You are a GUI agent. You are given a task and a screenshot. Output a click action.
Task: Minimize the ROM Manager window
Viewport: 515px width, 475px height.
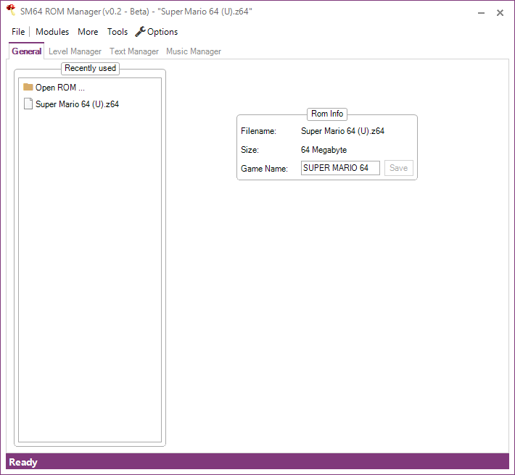coord(481,13)
